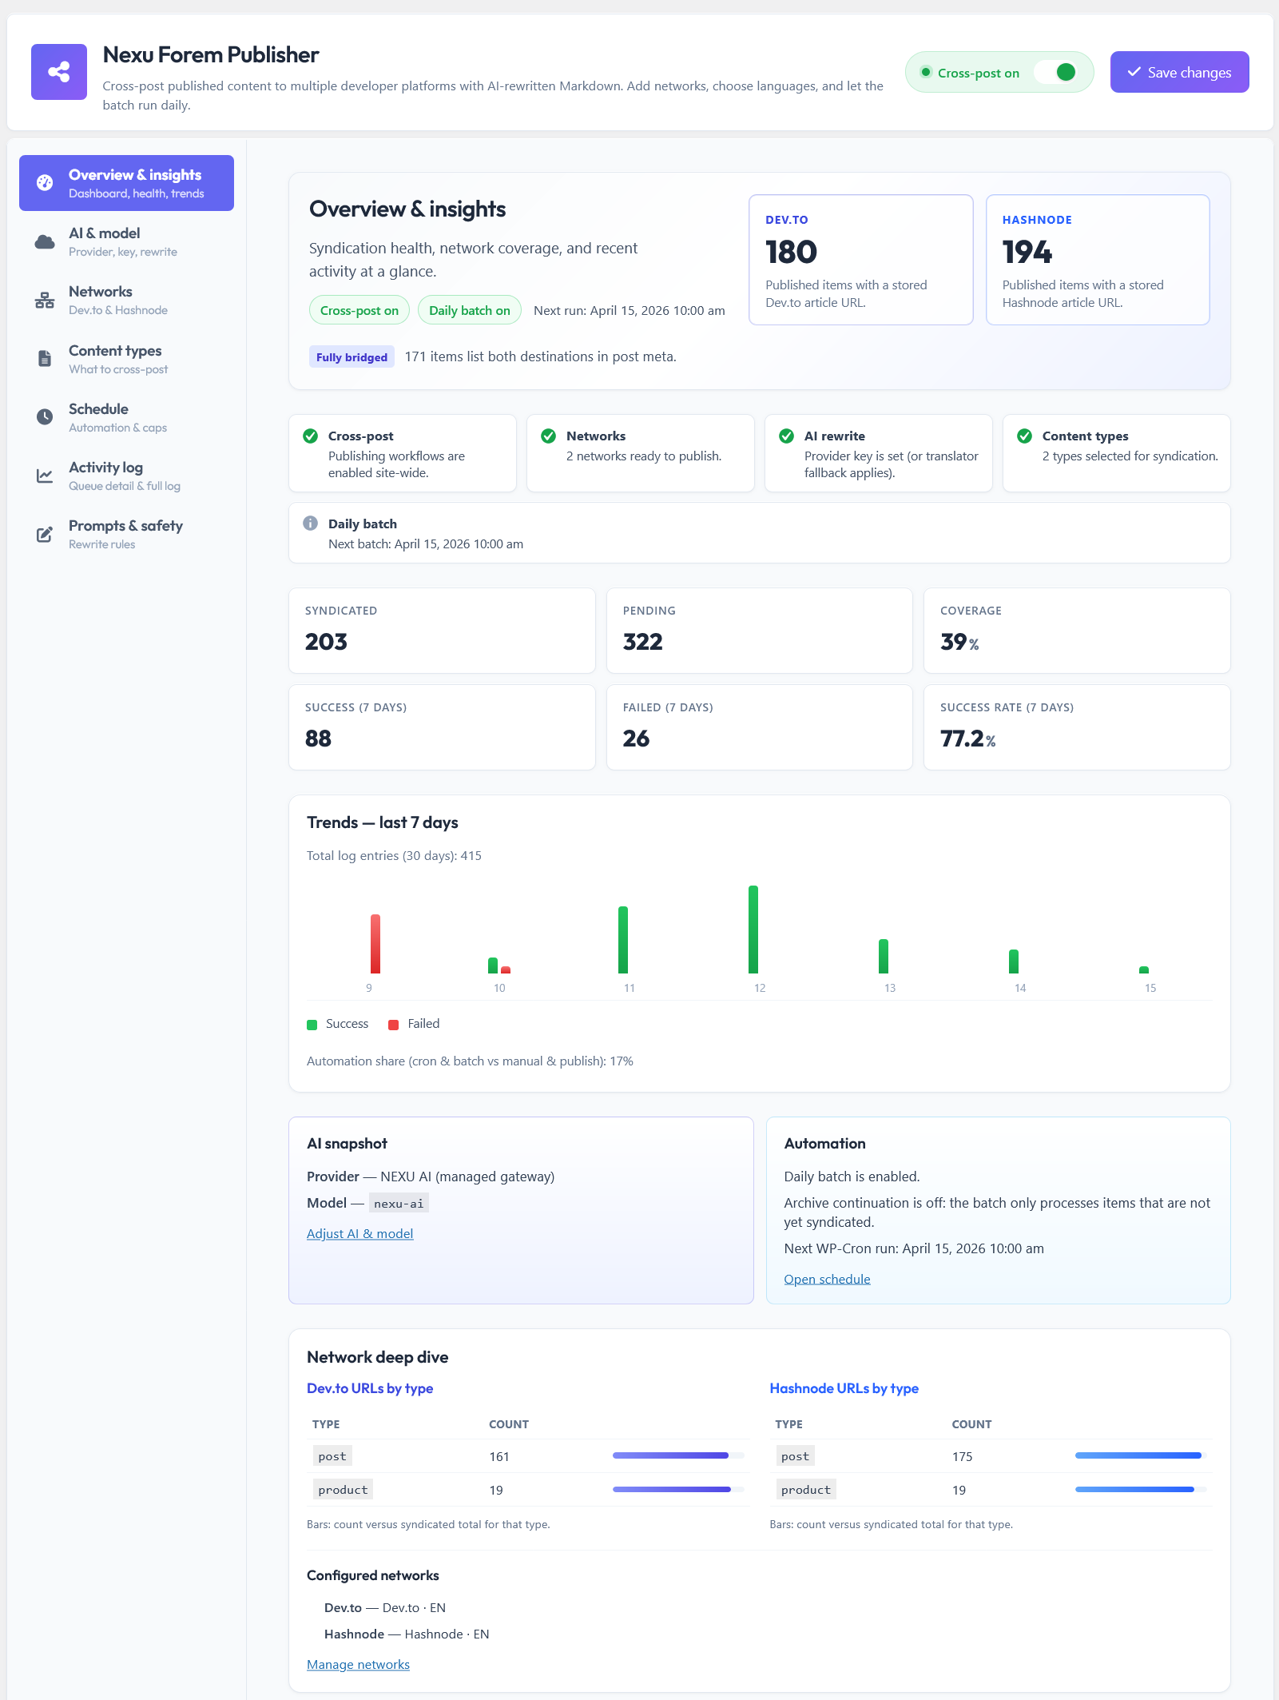Click 'Total log entries (30 days): 415' text
1279x1700 pixels.
(394, 855)
